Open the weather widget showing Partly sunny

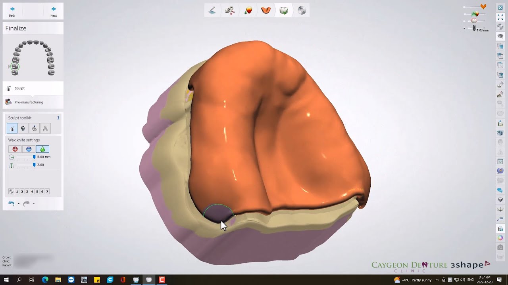(x=413, y=280)
